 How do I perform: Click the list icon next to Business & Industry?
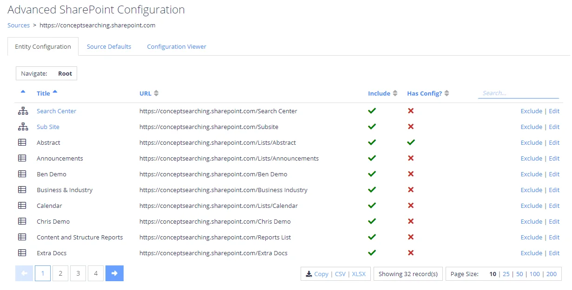coord(22,190)
